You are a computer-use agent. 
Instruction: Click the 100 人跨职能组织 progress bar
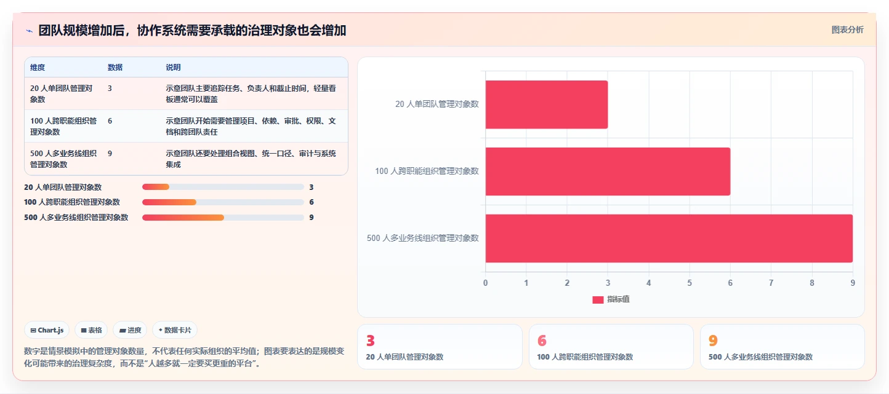tap(223, 202)
